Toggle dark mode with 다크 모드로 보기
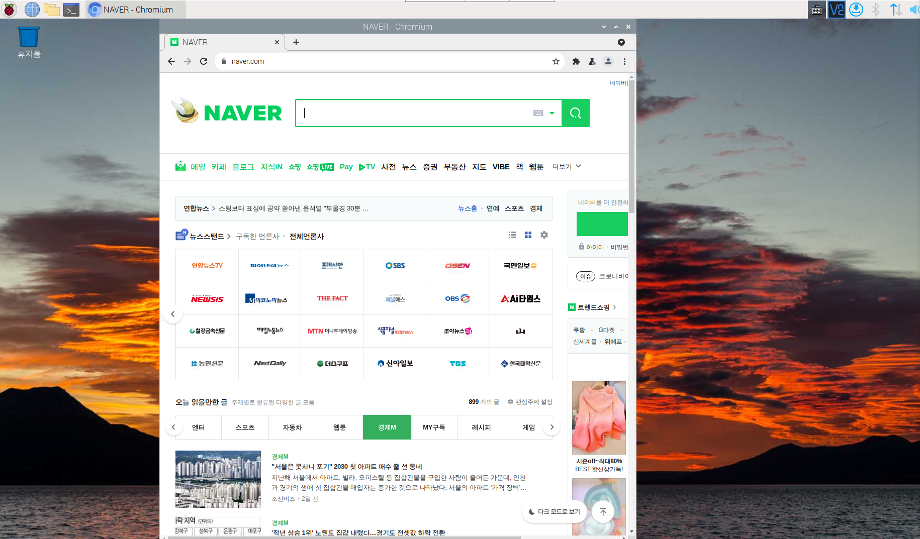 [554, 511]
